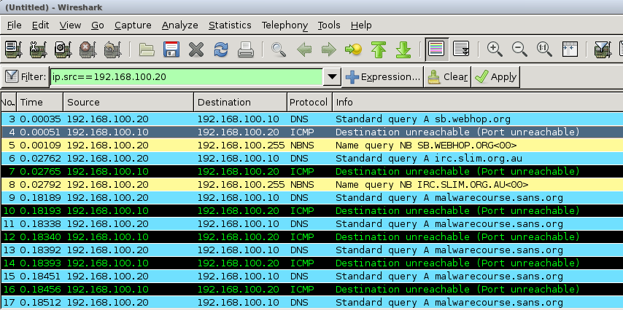Zoom in on packet text

click(x=495, y=49)
